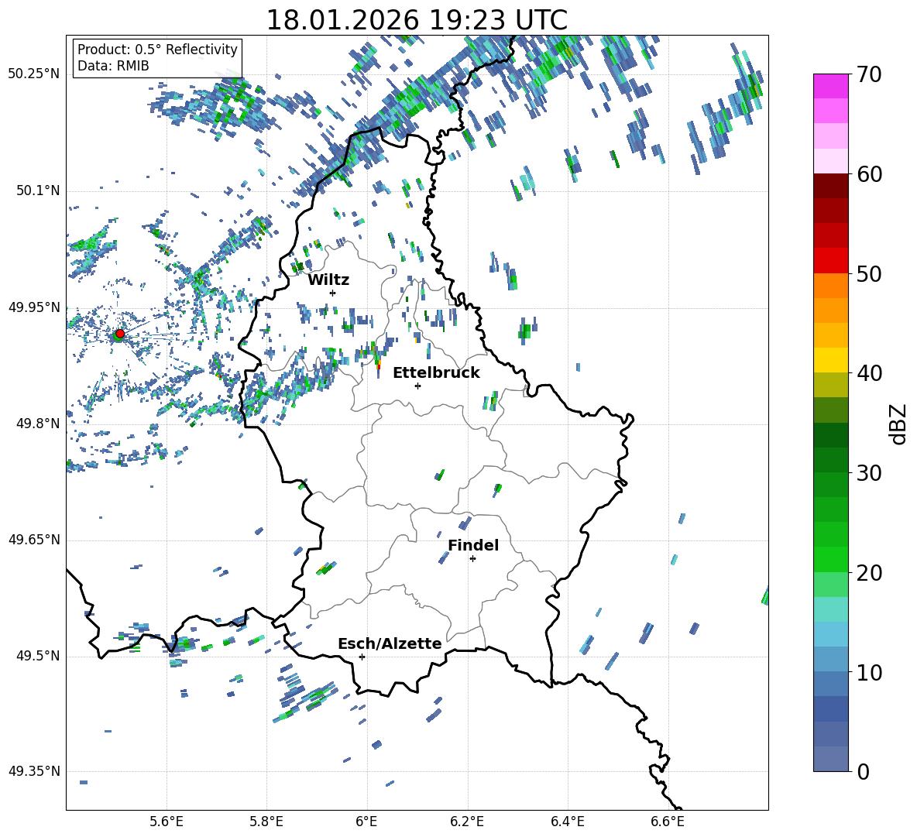
Task: Click the red radar site marker
Action: point(119,334)
